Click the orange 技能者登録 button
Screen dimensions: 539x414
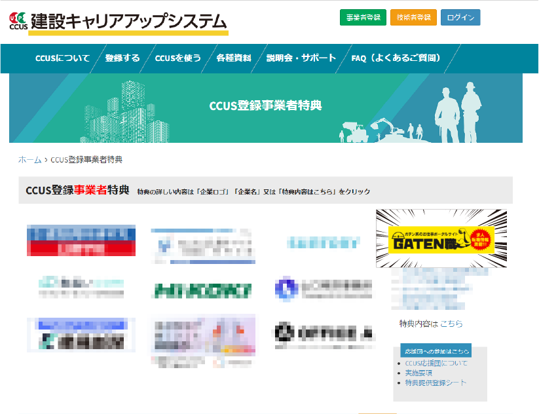pos(413,18)
